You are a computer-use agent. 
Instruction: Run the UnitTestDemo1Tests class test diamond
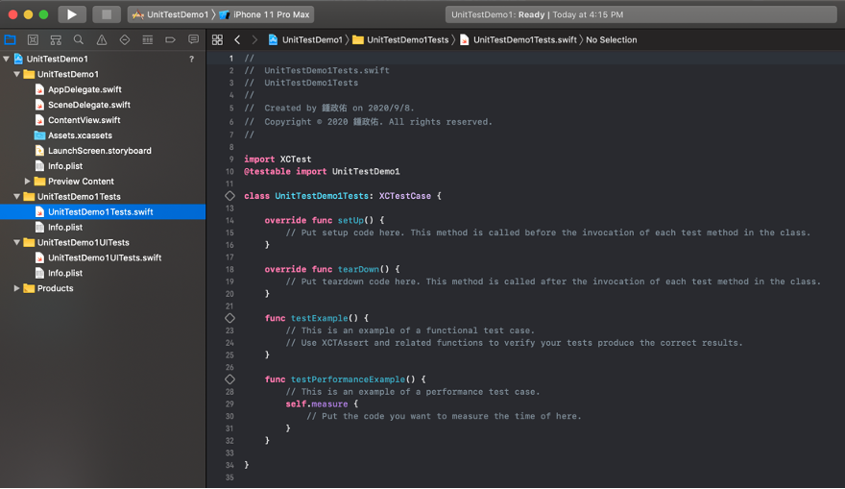point(230,196)
